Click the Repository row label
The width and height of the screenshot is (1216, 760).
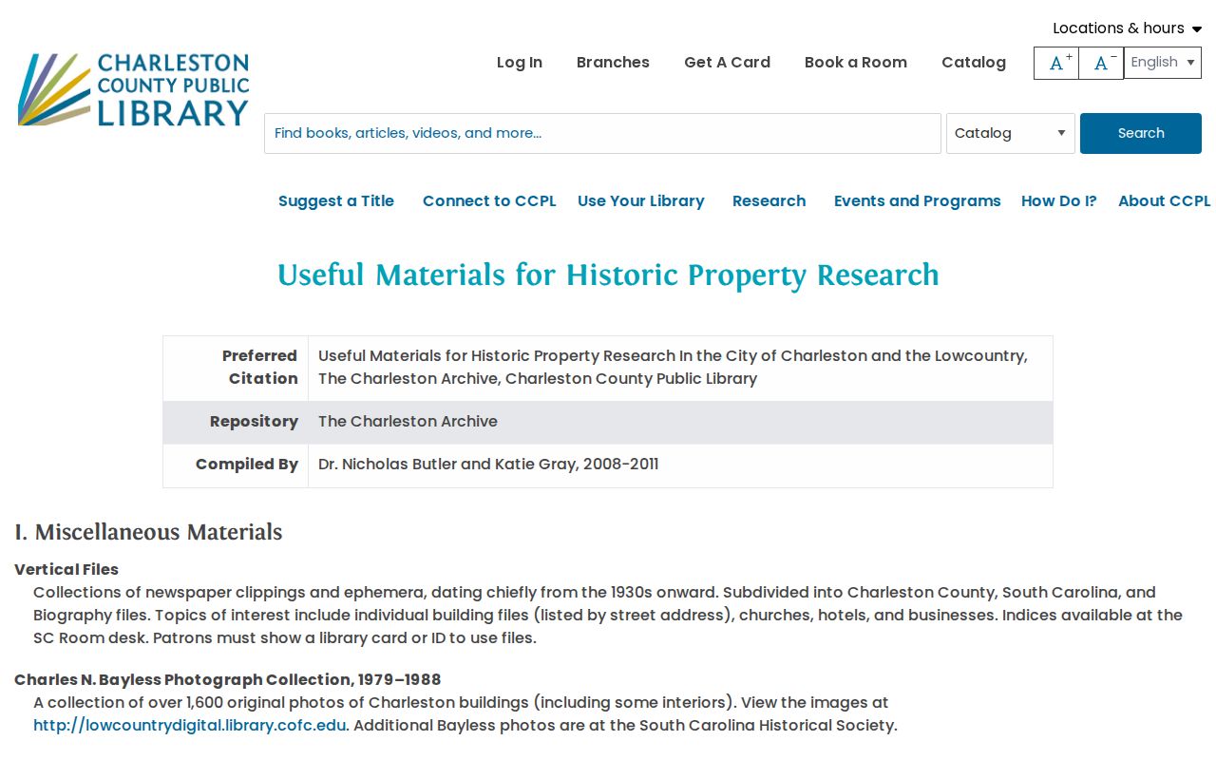coord(254,422)
